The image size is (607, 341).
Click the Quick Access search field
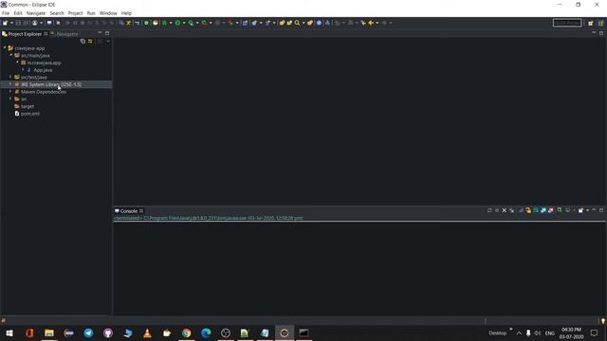coord(567,23)
